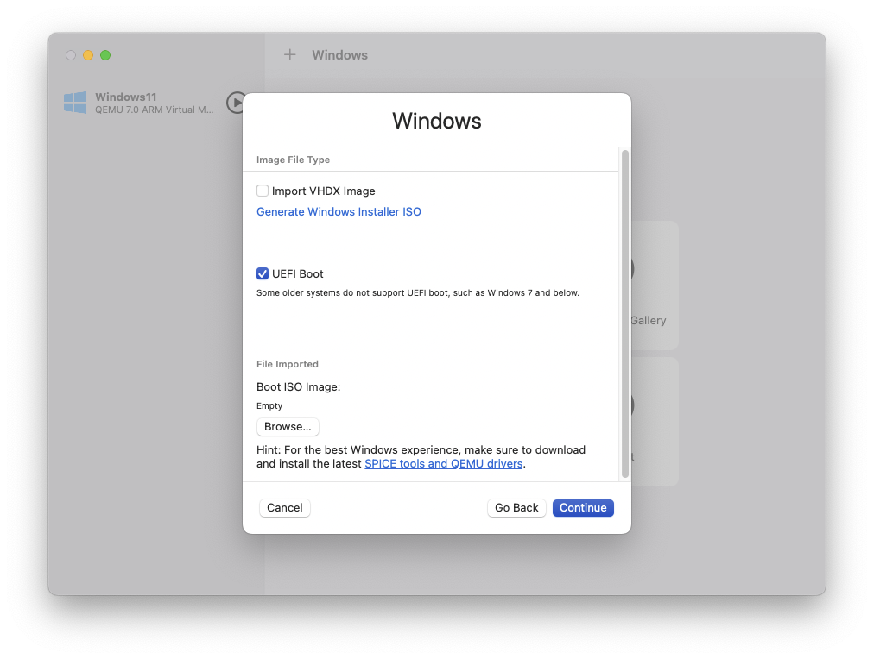Click 'QEMU 7.0 ARM Virtual M...' subtitle
The image size is (874, 659).
click(154, 110)
